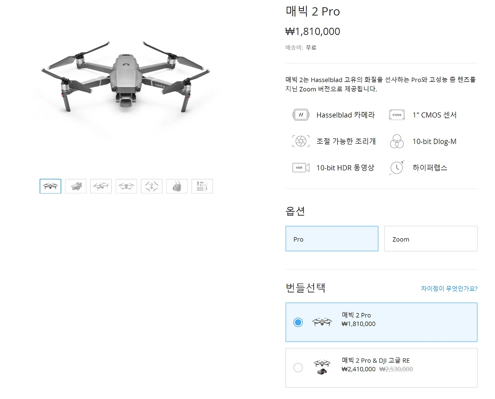
Task: Click the 10-bit Dlog-M color circles icon
Action: [397, 141]
